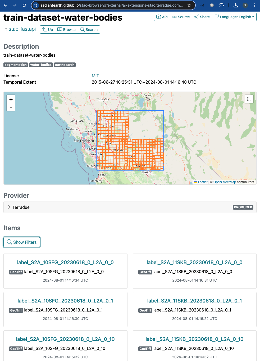Open browser downloads icon
The height and width of the screenshot is (361, 260).
click(x=236, y=5)
